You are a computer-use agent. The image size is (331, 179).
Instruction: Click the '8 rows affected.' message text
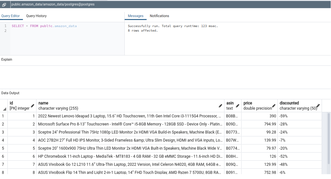143,31
